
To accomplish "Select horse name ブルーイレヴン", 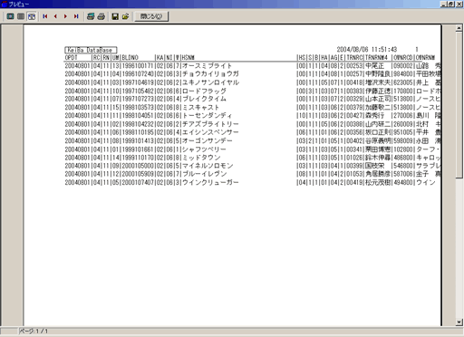I will pos(204,174).
